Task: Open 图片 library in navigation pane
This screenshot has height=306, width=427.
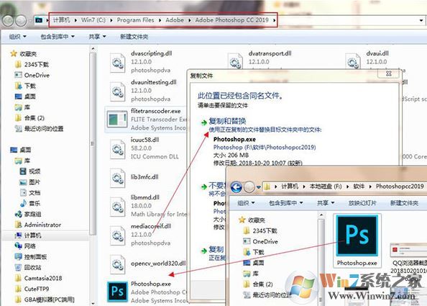Action: click(30, 182)
